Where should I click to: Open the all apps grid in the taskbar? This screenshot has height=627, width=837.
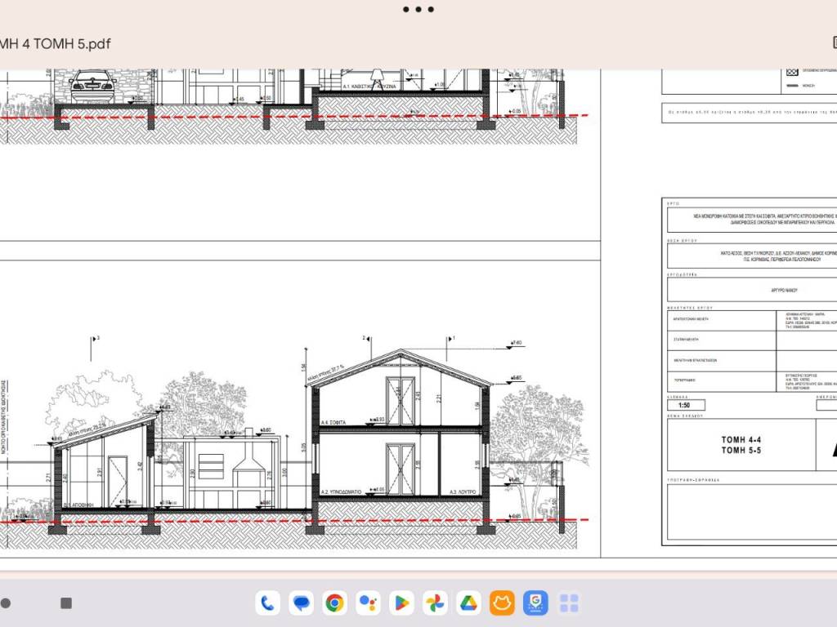[x=569, y=603]
